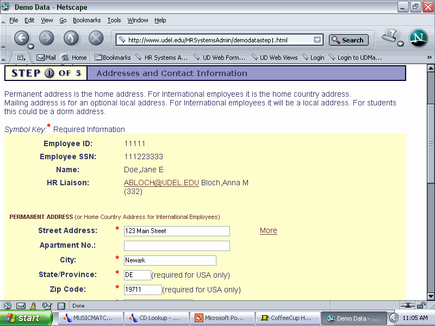The height and width of the screenshot is (326, 435).
Task: Click the Back navigation button
Action: pyautogui.click(x=22, y=38)
